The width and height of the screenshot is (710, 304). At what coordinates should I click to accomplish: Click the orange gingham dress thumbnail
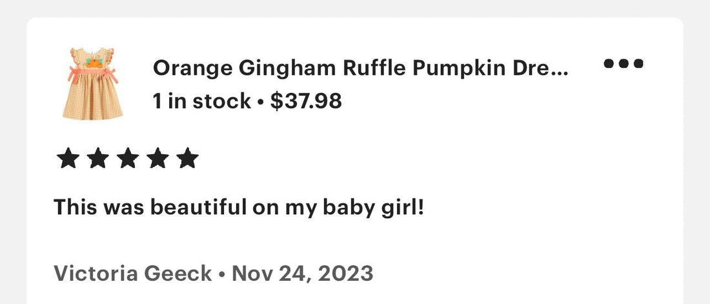tap(92, 84)
